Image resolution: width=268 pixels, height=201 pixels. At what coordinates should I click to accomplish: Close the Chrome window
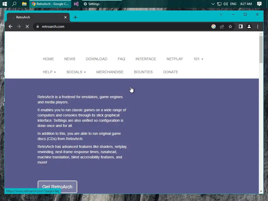tap(257, 15)
